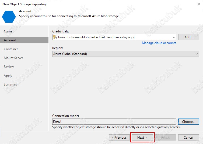Click the bakicubukveeamblob credentials entry text
This screenshot has height=144, width=203.
(96, 37)
